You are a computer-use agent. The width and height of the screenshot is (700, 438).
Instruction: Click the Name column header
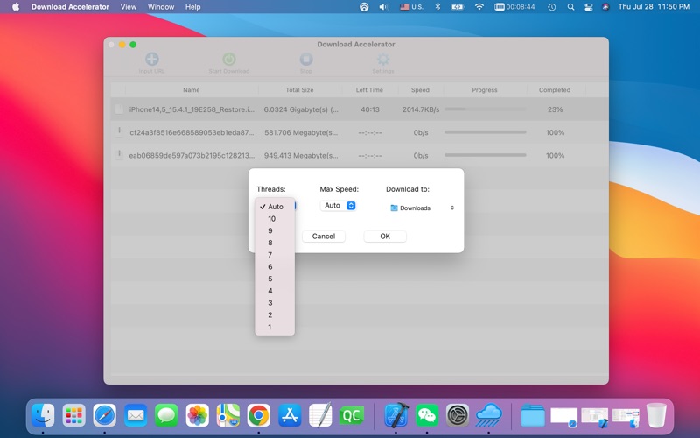coord(192,90)
